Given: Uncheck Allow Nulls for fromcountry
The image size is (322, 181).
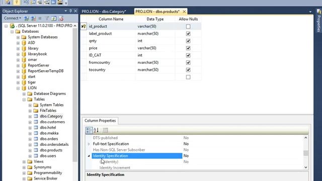Looking at the screenshot, I should pos(188,62).
